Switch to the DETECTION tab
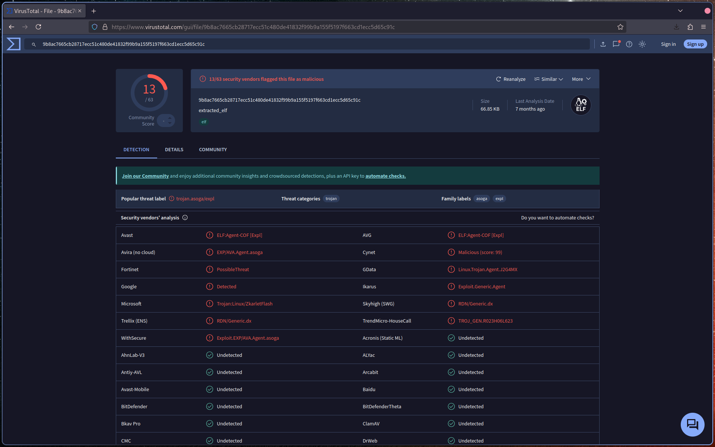The image size is (715, 447). [x=136, y=149]
